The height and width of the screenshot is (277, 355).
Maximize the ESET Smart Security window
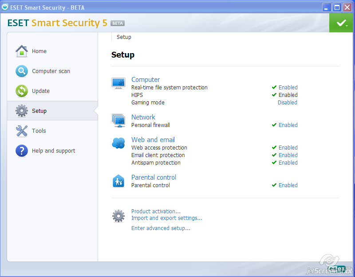[337, 8]
